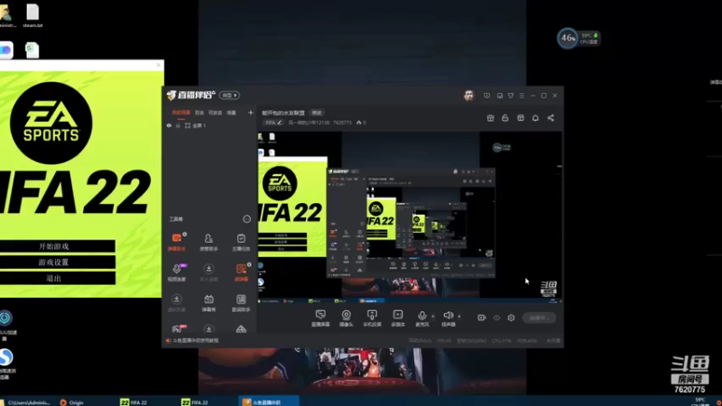Viewport: 722px width, 406px height.
Task: Click the stream preview thumbnail area
Action: tap(410, 217)
